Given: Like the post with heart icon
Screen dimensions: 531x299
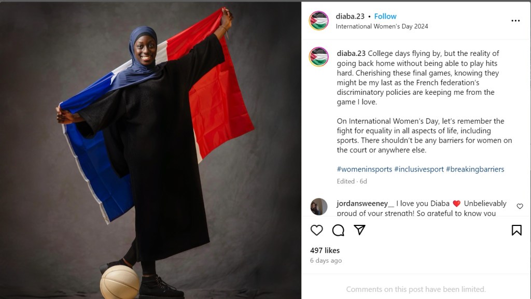Looking at the screenshot, I should point(317,230).
